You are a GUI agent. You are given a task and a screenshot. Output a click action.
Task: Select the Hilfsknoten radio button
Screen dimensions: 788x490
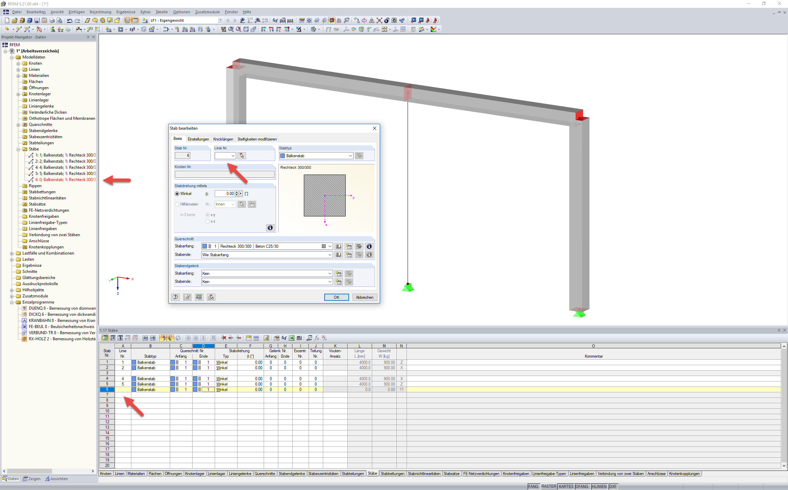tap(177, 205)
